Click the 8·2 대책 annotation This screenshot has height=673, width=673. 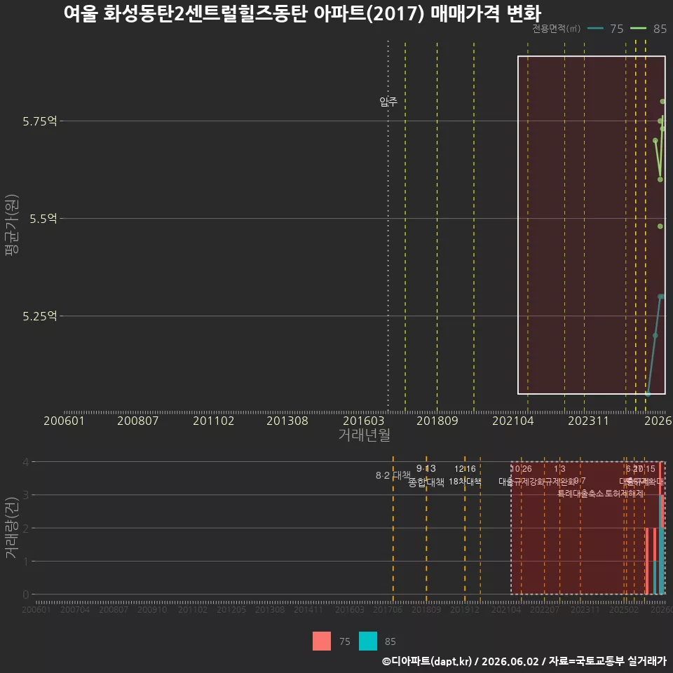[x=393, y=475]
